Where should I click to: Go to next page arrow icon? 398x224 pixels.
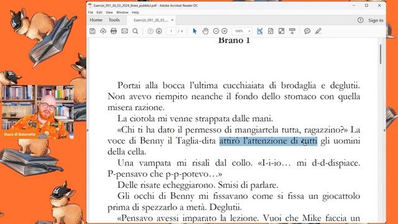pos(159,31)
